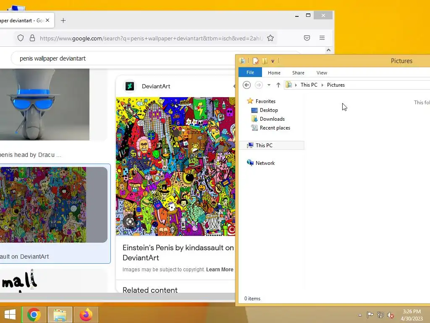Open File Explorer taskbar button
The image size is (430, 323).
(x=60, y=315)
